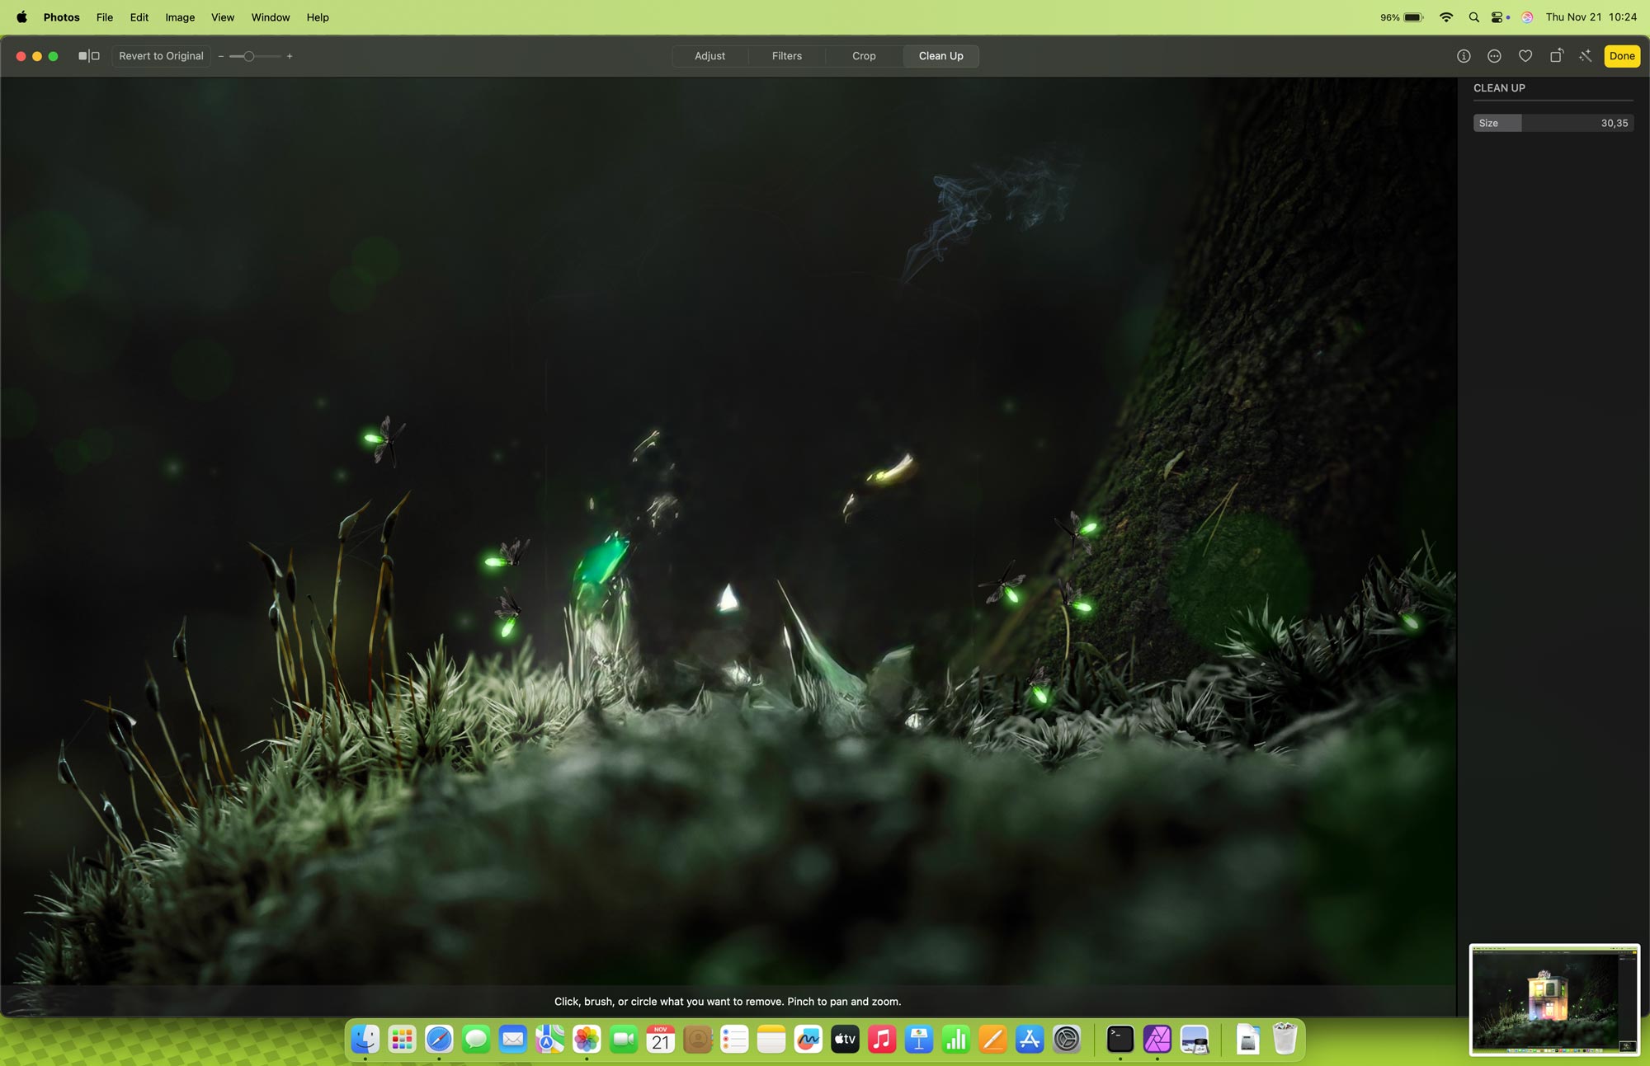Open Safari from the dock
This screenshot has height=1066, width=1650.
pos(439,1039)
